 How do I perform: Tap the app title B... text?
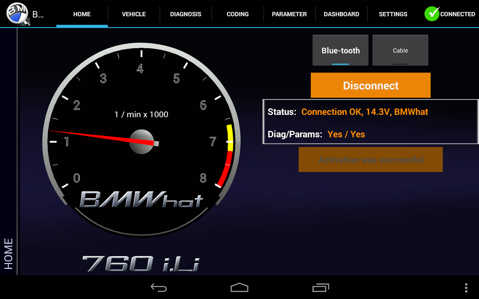[x=38, y=14]
